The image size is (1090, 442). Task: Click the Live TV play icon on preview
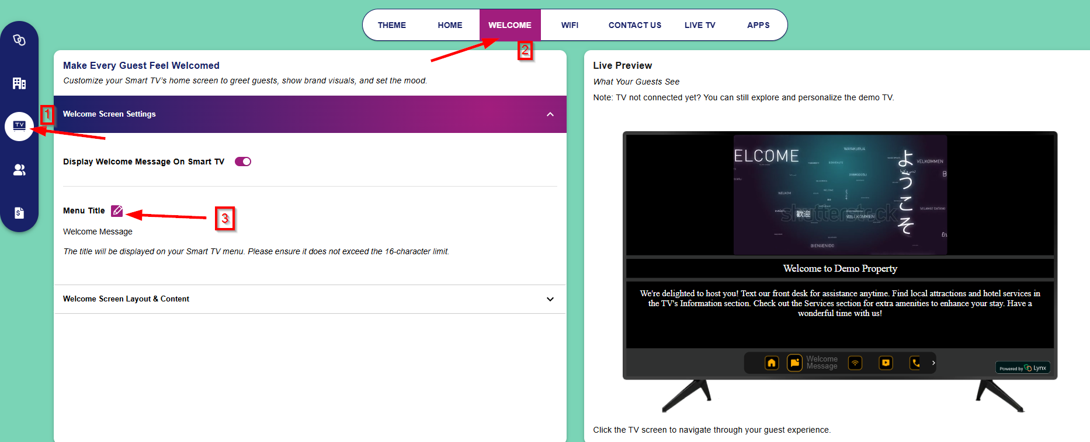886,363
